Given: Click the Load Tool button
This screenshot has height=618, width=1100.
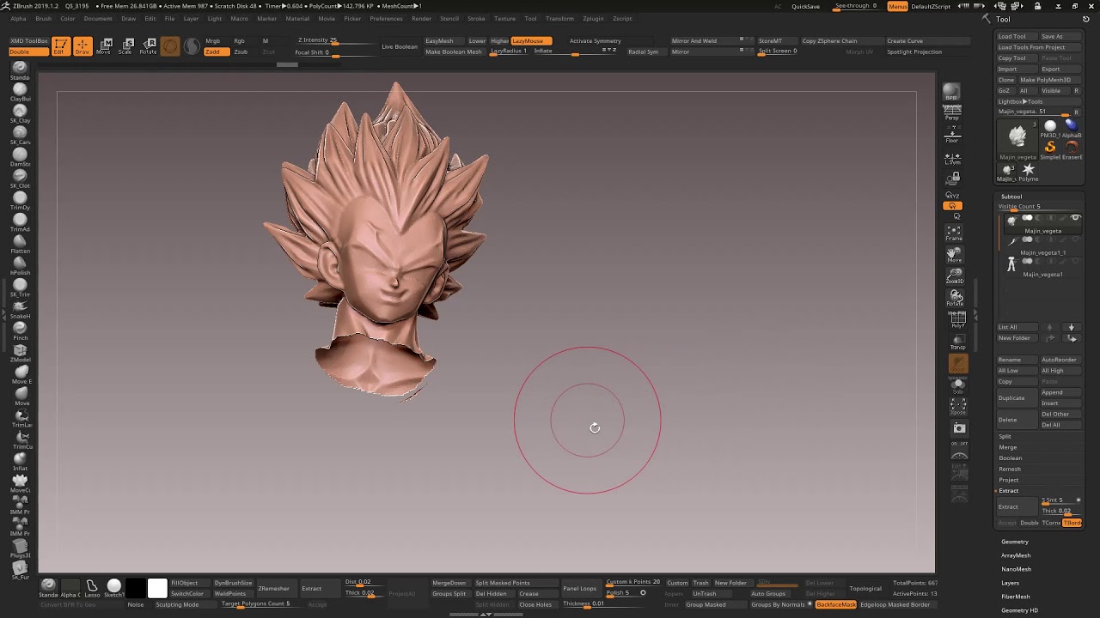Looking at the screenshot, I should click(x=1017, y=36).
